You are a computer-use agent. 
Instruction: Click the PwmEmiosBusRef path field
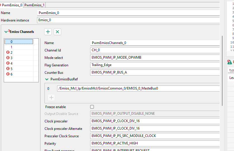pos(138,88)
